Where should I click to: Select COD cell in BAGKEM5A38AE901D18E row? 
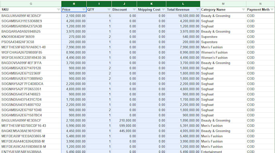260,131
